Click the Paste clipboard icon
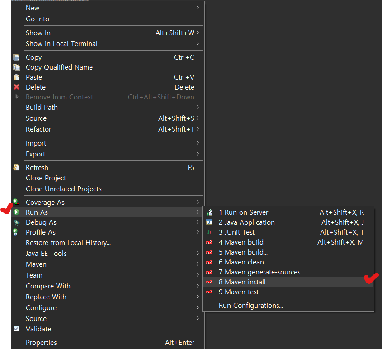 click(17, 77)
